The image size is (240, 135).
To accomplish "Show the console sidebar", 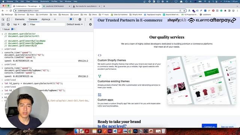I will (x=3, y=24).
